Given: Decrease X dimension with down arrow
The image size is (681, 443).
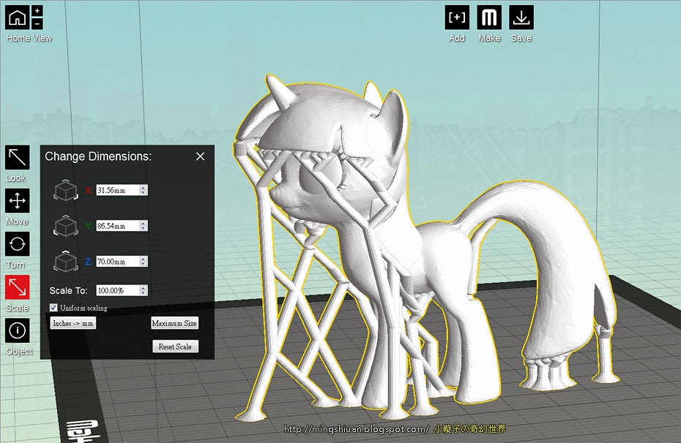Looking at the screenshot, I should tap(144, 192).
